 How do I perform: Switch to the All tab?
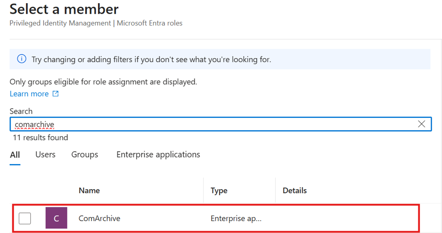click(x=15, y=155)
